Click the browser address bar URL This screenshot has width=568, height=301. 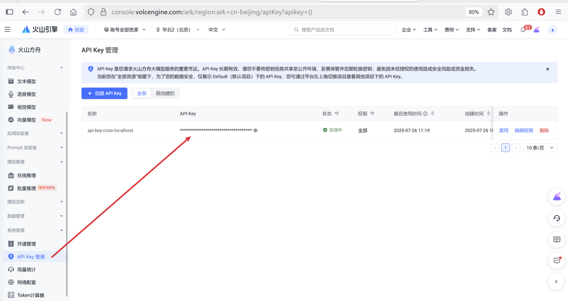click(211, 12)
